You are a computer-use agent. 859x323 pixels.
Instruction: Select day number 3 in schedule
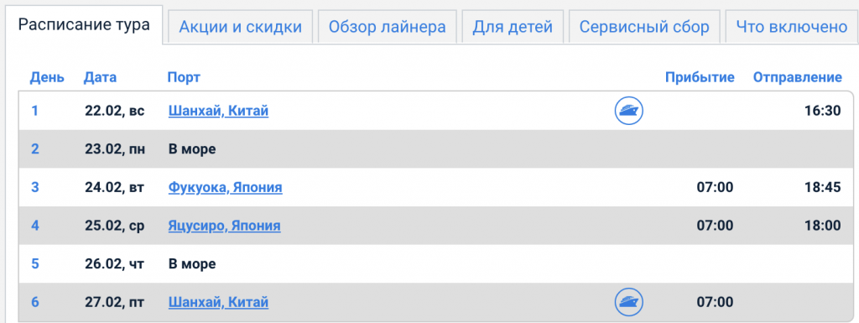35,188
